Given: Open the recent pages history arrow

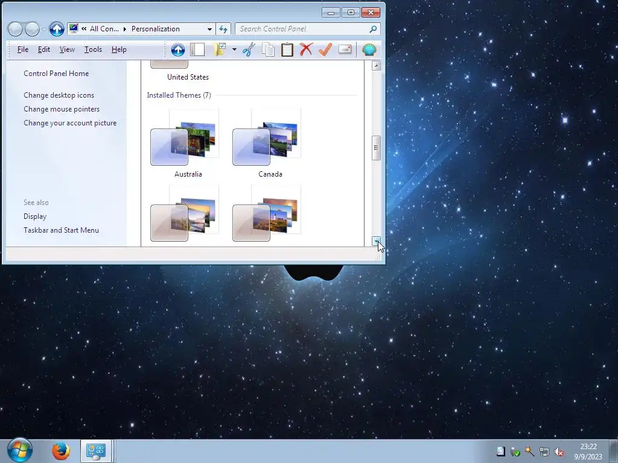Looking at the screenshot, I should [x=44, y=29].
